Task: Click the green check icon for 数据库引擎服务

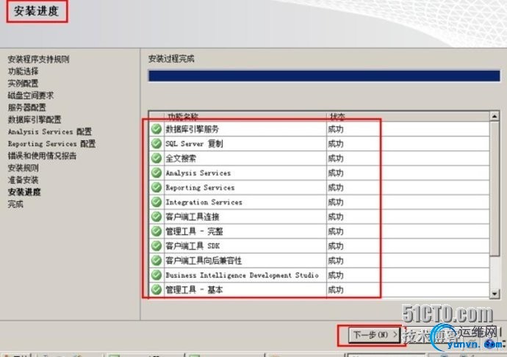Action: click(x=157, y=129)
